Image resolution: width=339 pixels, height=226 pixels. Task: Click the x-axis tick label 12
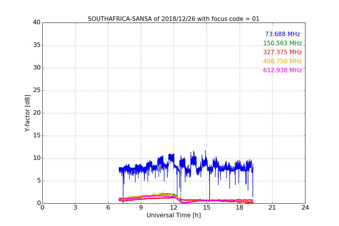click(x=174, y=208)
